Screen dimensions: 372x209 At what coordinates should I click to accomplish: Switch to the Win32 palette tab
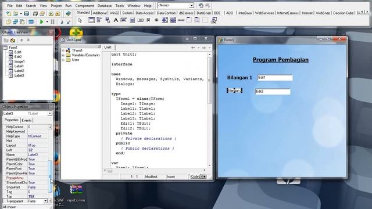(x=115, y=13)
